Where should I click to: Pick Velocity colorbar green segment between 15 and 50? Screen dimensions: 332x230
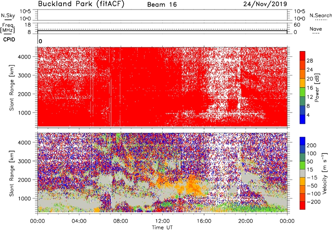click(303, 165)
